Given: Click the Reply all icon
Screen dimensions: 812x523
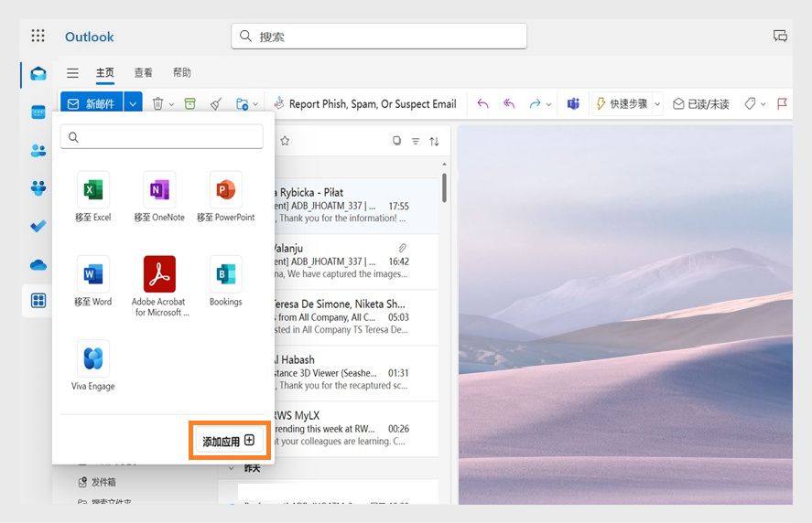Looking at the screenshot, I should tap(509, 104).
